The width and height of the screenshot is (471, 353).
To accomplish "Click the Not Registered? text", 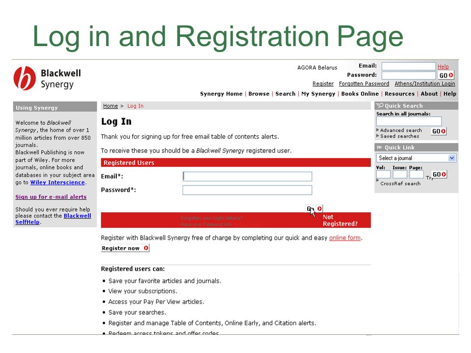I will coord(340,220).
